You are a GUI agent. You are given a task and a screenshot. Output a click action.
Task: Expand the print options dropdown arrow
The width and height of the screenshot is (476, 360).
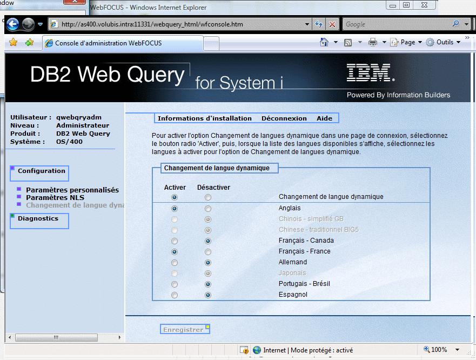384,42
